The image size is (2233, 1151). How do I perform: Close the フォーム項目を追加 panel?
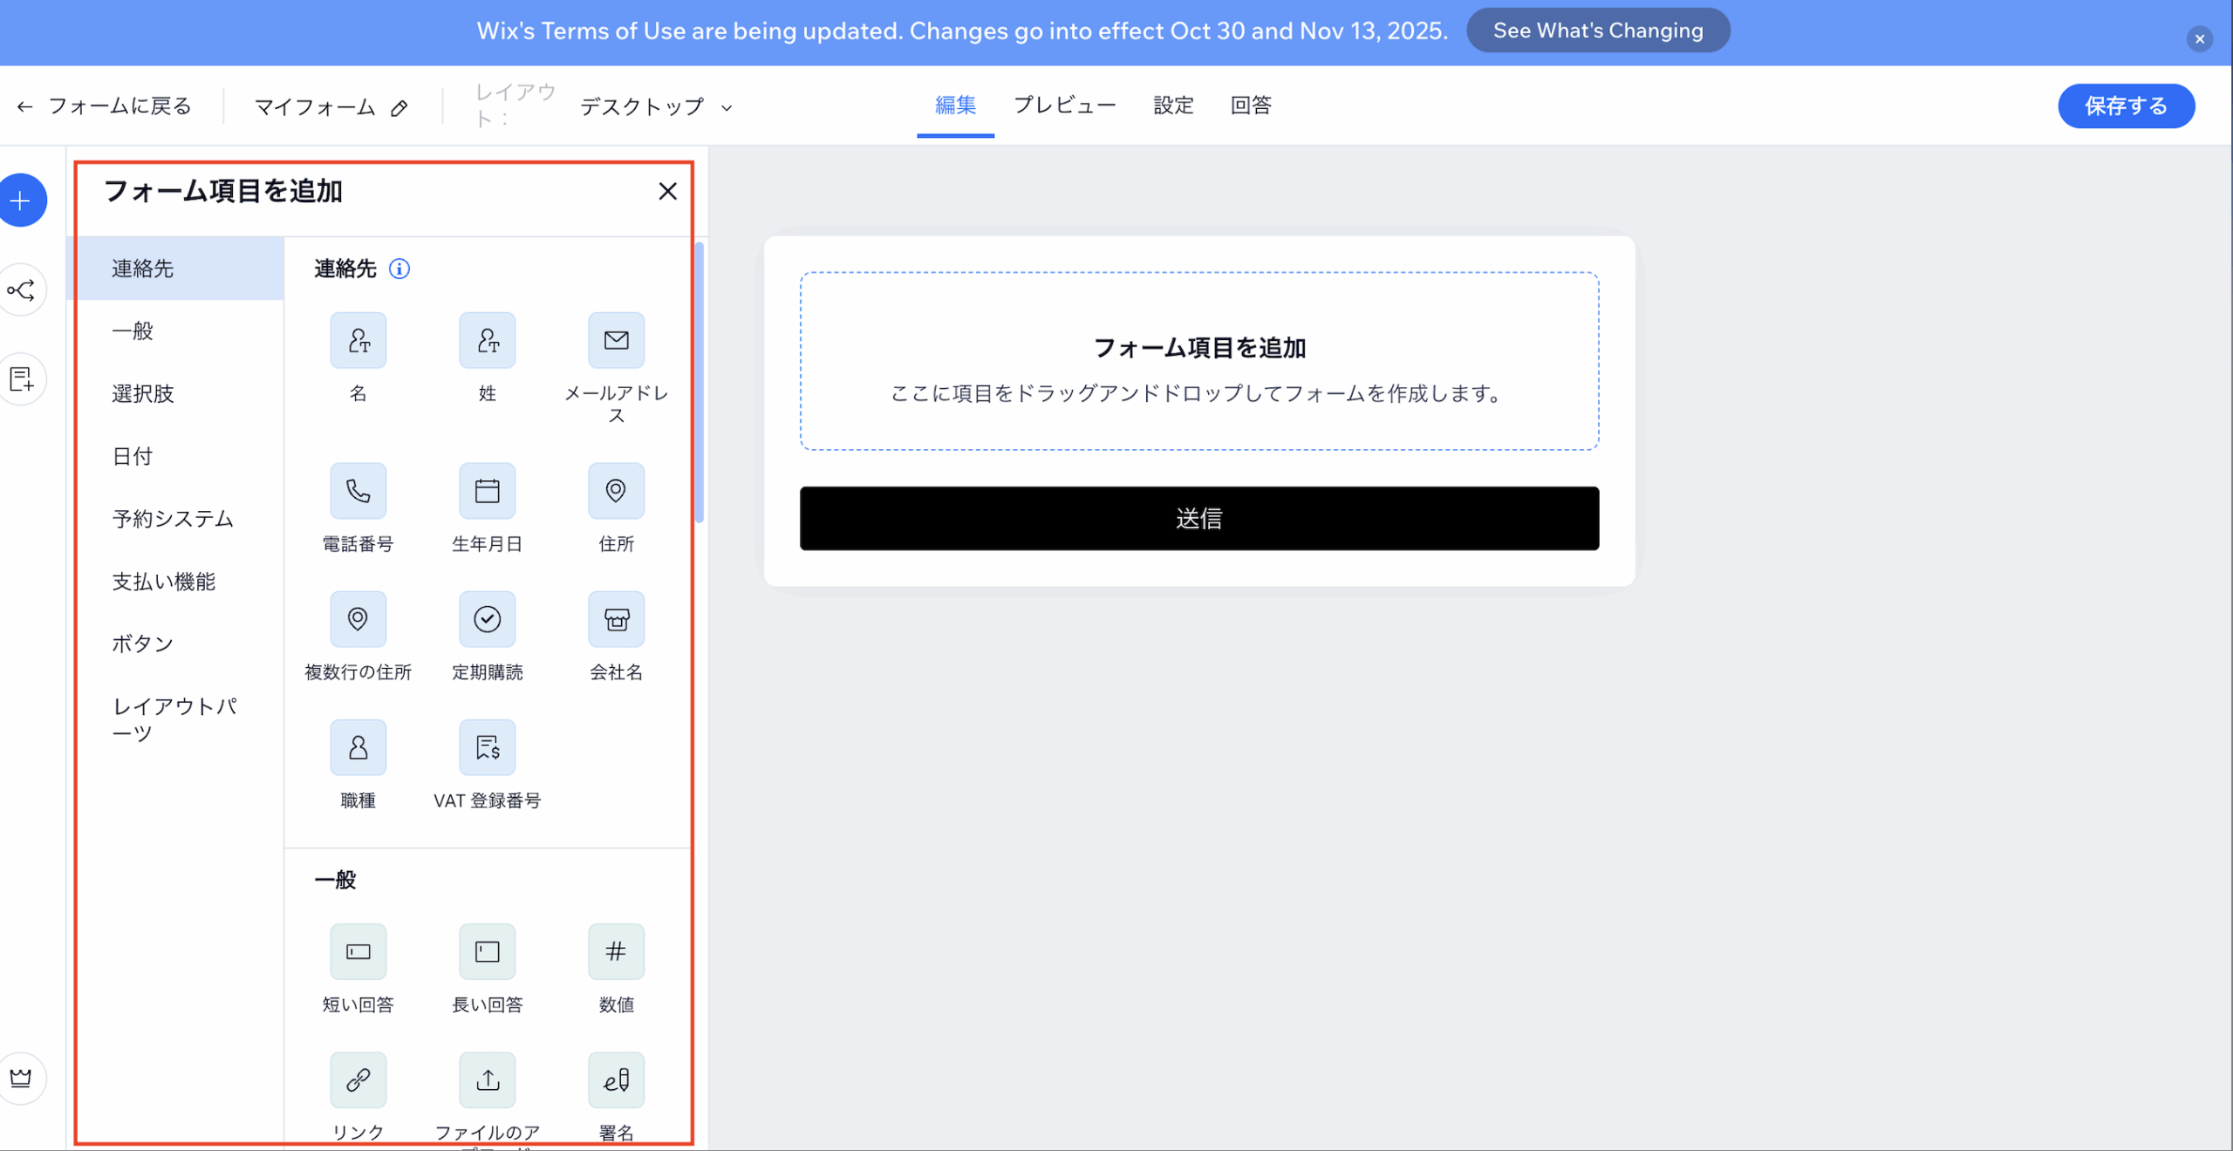[x=667, y=191]
